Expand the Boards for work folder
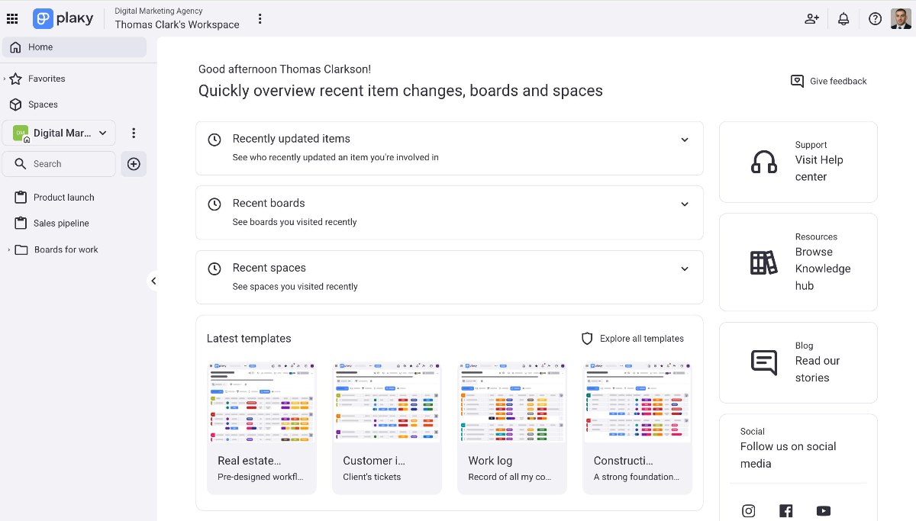This screenshot has width=916, height=521. pyautogui.click(x=8, y=250)
